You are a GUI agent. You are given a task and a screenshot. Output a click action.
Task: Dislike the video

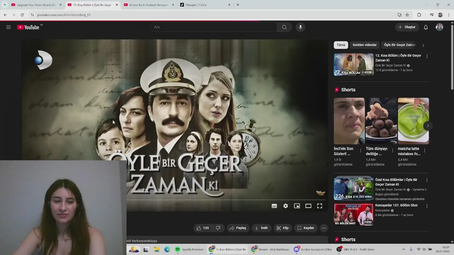pos(218,228)
